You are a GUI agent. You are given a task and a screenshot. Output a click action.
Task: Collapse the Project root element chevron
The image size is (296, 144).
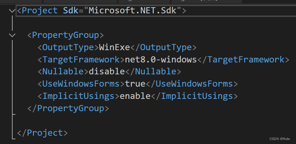(x=12, y=11)
